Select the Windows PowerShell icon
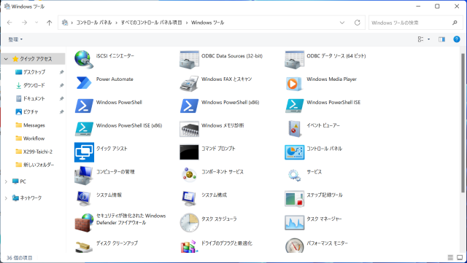The image size is (467, 263). tap(84, 106)
